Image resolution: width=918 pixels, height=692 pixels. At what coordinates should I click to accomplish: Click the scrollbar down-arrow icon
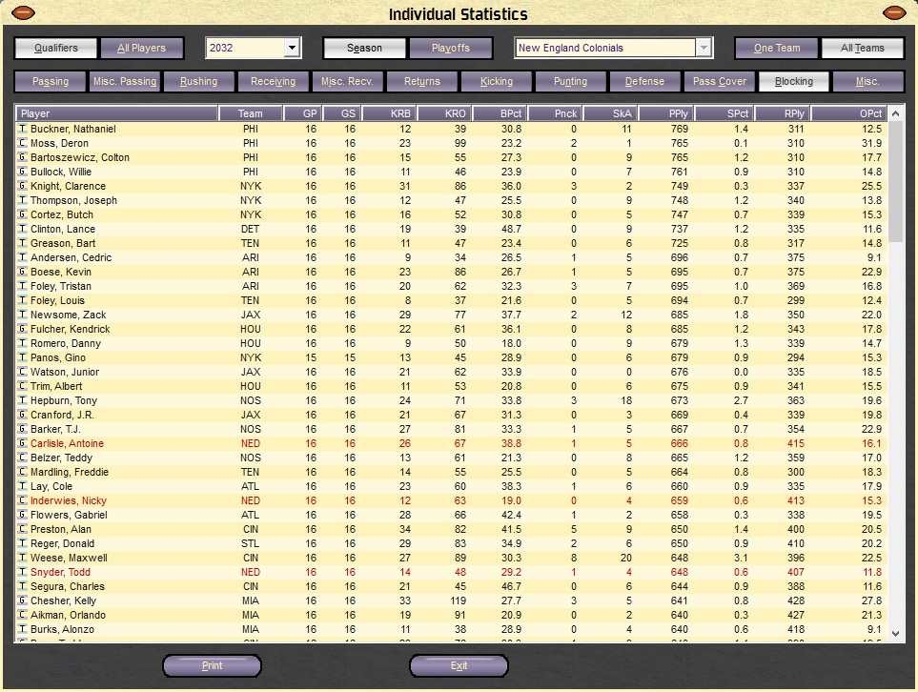point(894,632)
